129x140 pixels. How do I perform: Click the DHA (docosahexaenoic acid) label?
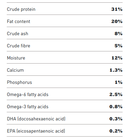click(x=36, y=119)
